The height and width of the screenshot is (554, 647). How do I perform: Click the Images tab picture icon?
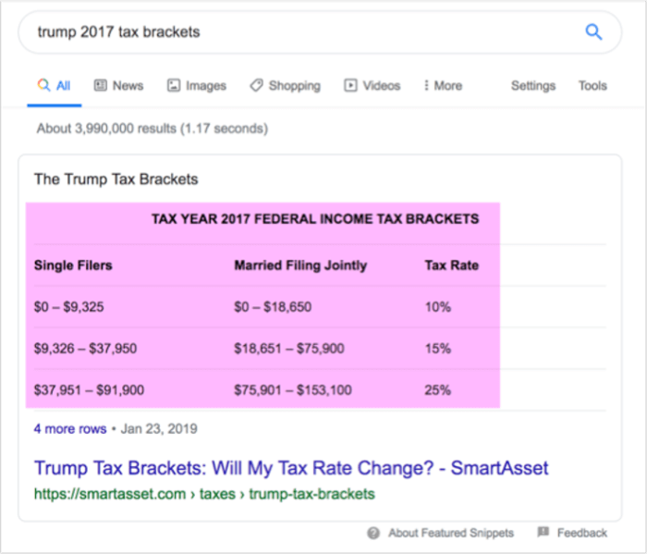(x=174, y=85)
